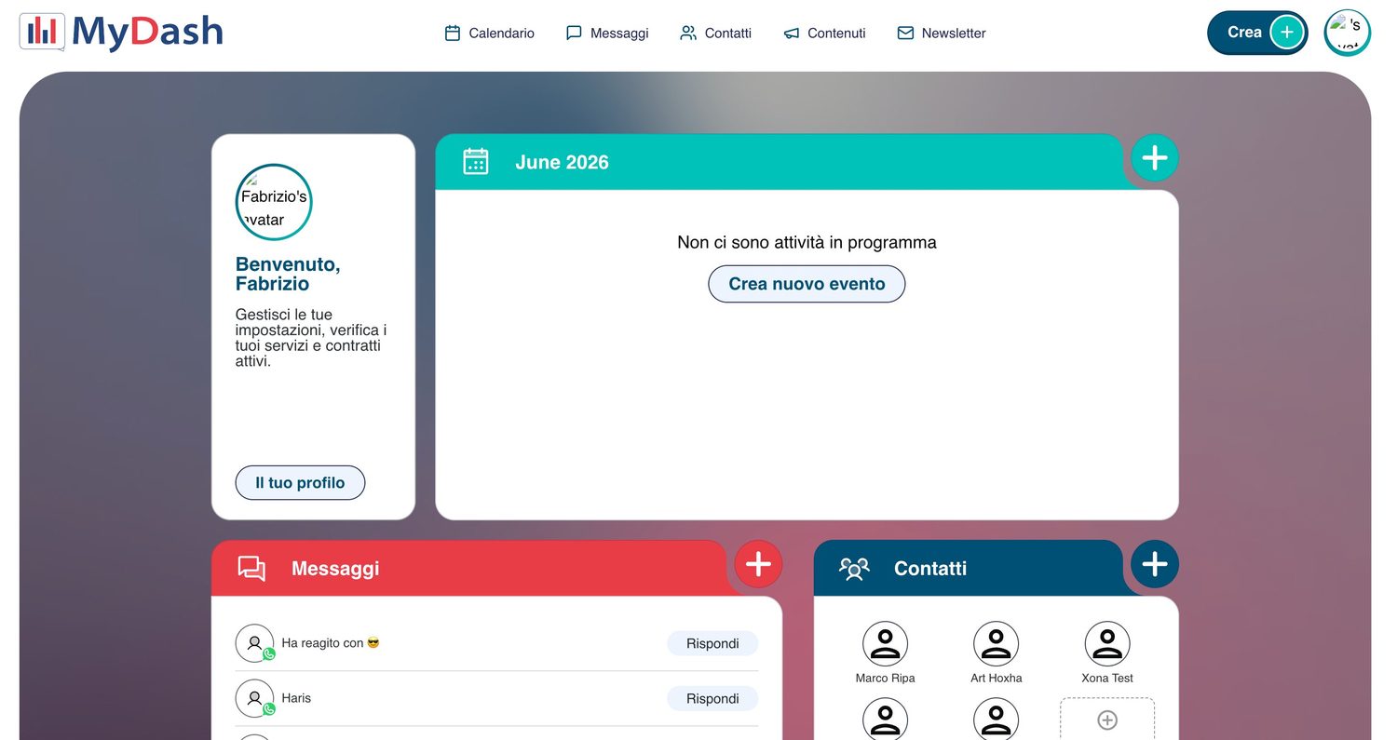Click the group icon in Contatti header
Viewport: 1397px width, 740px height.
click(x=854, y=568)
